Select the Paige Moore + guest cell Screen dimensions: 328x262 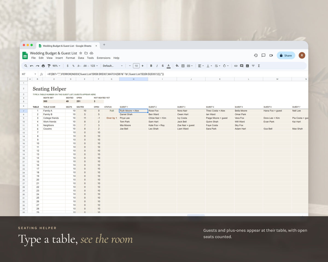coord(220,118)
